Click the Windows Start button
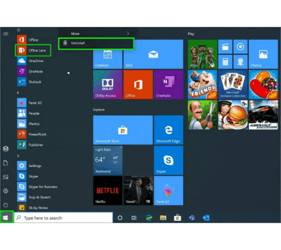281x250 pixels. click(x=6, y=217)
